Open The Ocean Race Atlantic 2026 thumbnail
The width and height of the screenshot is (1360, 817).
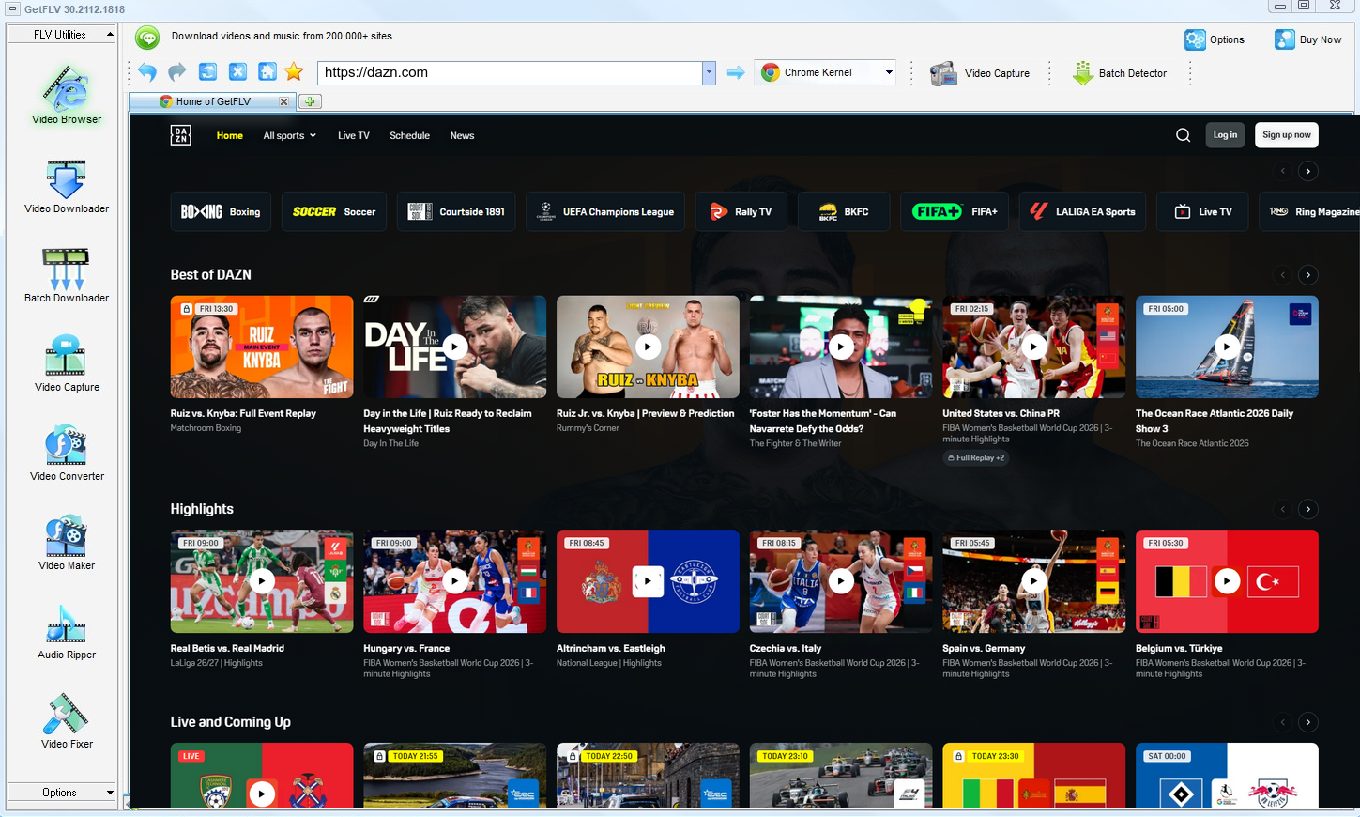click(x=1227, y=347)
